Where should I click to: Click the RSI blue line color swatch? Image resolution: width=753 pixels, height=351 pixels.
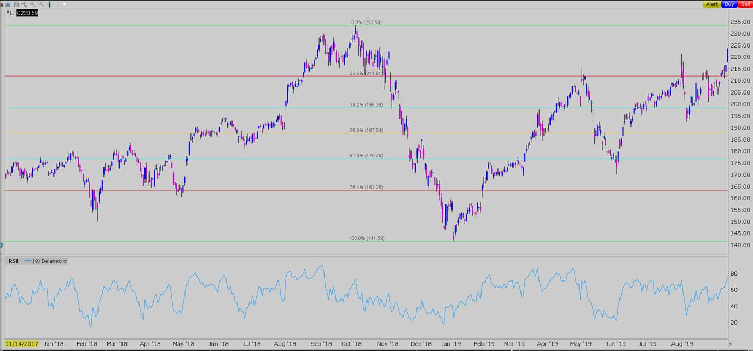28,261
